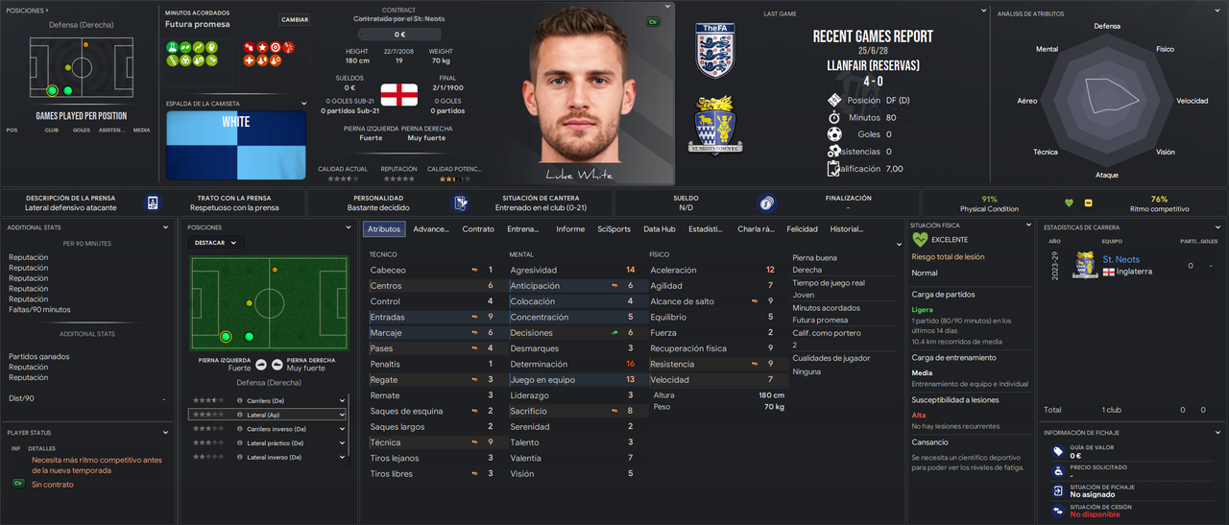Expand the Espalda de la camiseta panel
The width and height of the screenshot is (1229, 525).
304,103
